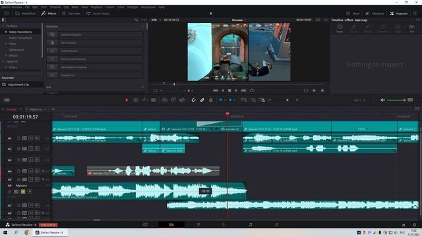Screen dimensions: 422x237
Task: Open the blue flag color dropdown
Action: 225,100
